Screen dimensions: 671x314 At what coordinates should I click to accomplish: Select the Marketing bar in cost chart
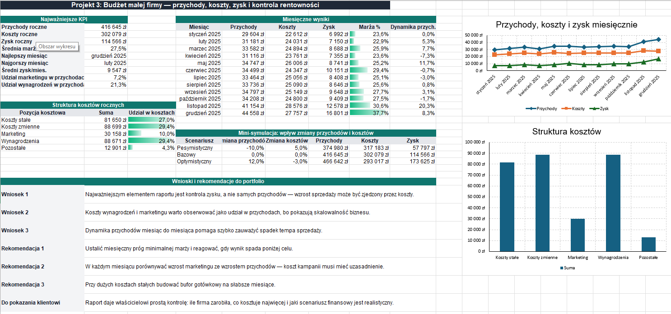tap(578, 235)
